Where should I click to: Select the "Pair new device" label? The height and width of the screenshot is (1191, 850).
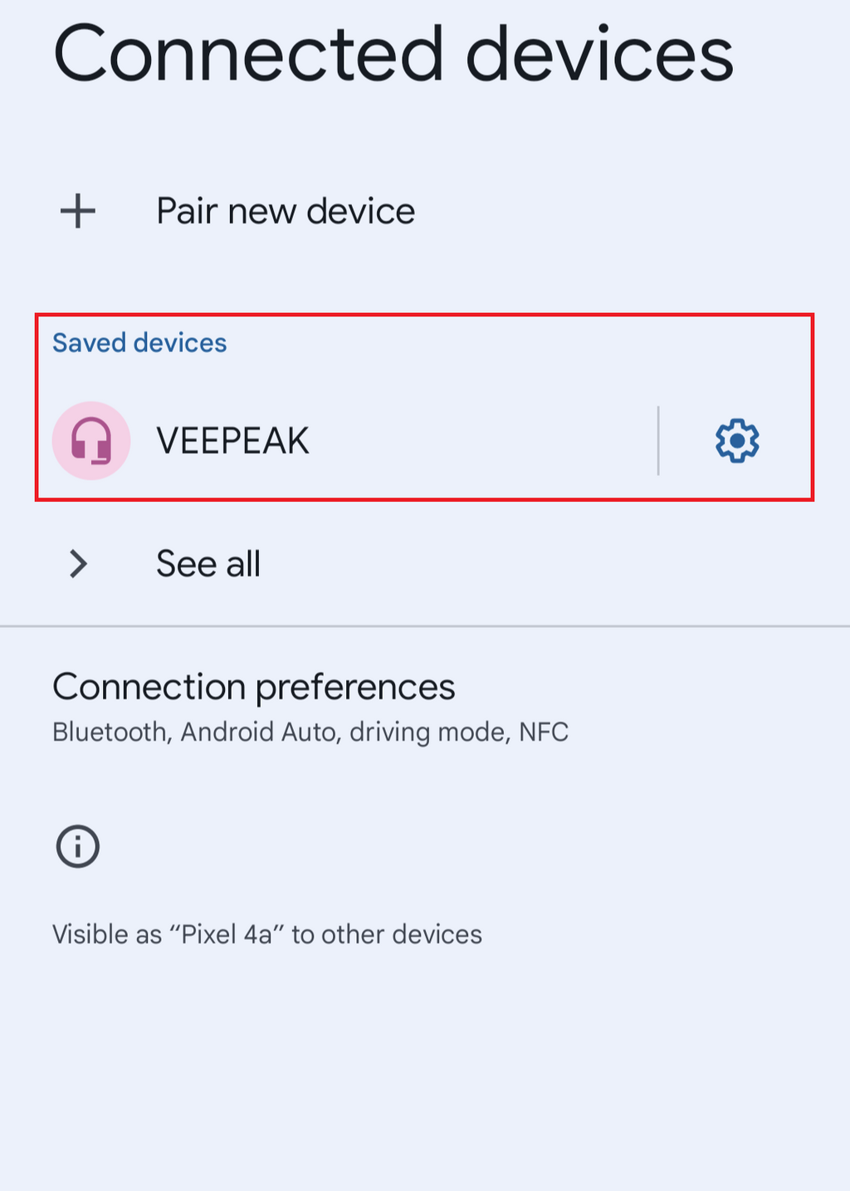tap(285, 211)
